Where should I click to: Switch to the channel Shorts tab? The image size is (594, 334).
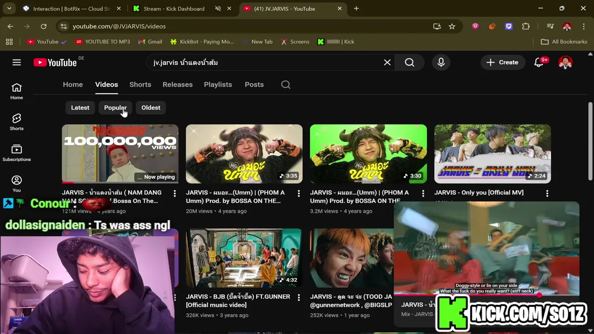pos(140,84)
